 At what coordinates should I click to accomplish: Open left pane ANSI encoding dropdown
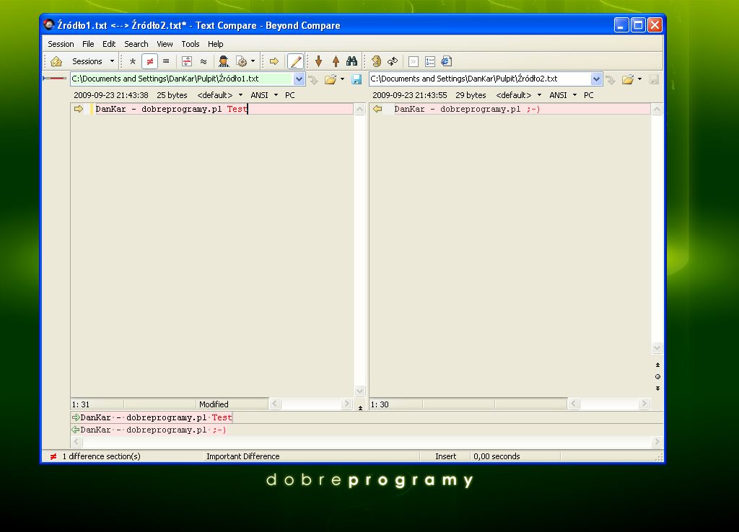click(x=264, y=95)
